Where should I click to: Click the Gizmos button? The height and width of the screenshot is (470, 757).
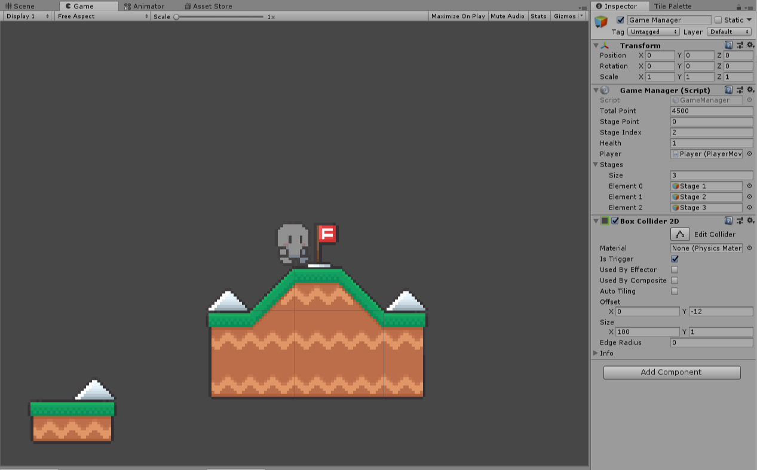[x=565, y=16]
